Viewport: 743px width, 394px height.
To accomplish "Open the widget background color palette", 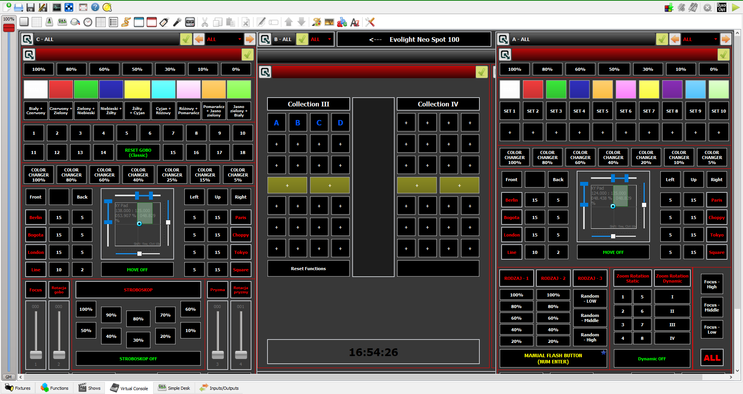I will click(x=316, y=22).
